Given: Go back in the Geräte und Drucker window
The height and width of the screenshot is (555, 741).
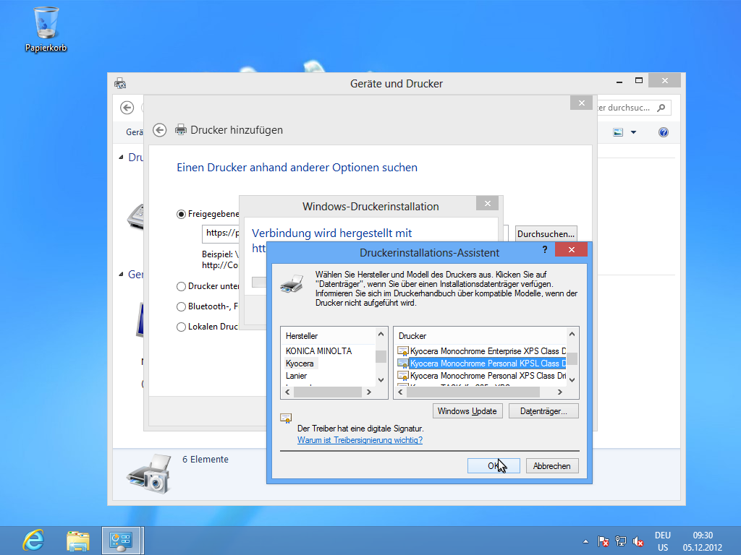Looking at the screenshot, I should point(127,108).
